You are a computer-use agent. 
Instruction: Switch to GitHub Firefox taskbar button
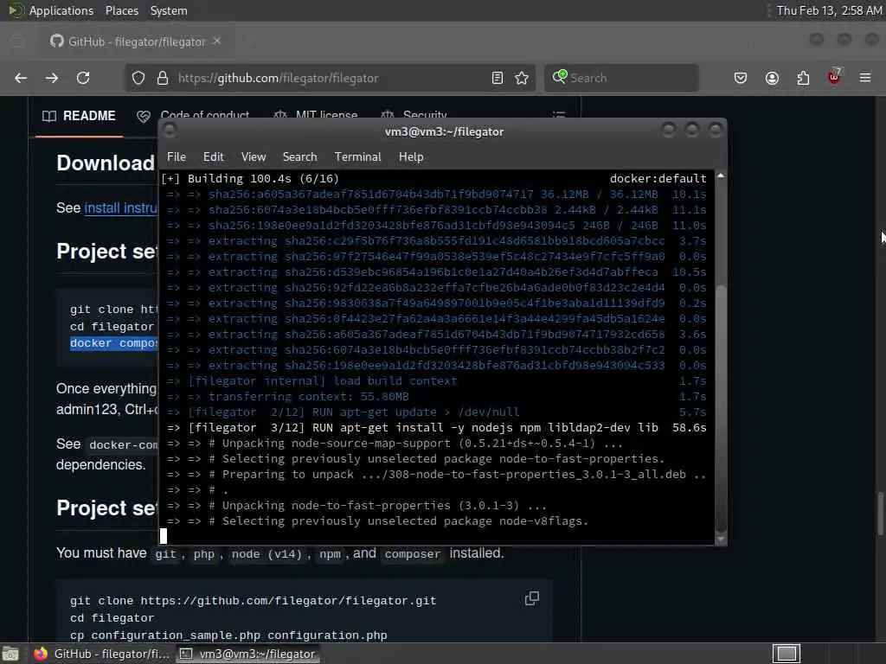[x=102, y=654]
